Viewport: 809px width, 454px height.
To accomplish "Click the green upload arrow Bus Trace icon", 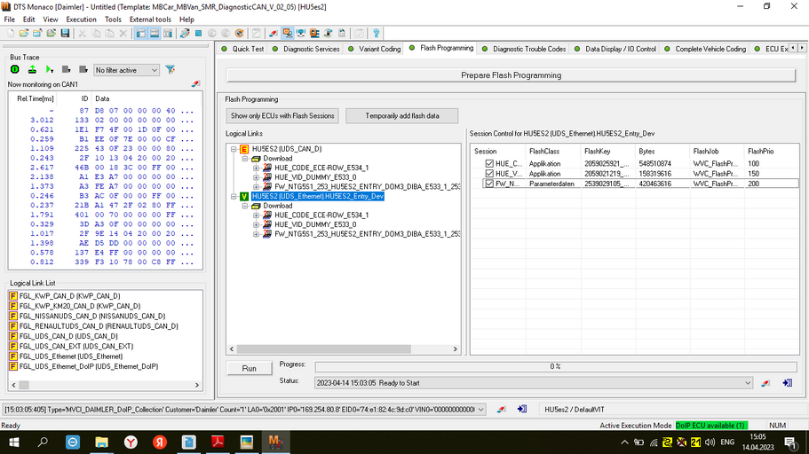I will pos(32,69).
